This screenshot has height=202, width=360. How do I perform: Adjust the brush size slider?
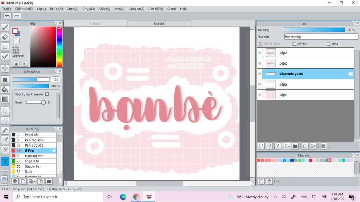pyautogui.click(x=31, y=80)
